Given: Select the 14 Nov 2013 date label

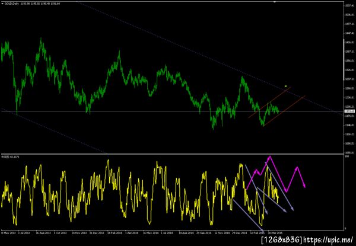Looking at the screenshot, I should (x=79, y=232).
